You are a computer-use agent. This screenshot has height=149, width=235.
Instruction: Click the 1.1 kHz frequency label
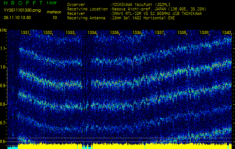(3, 48)
